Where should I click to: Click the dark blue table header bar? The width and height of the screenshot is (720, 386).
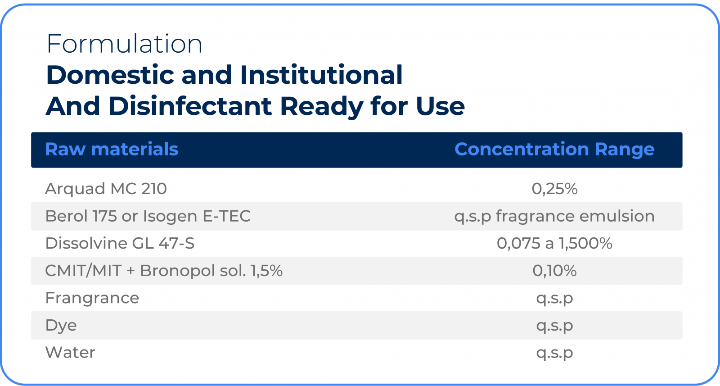(x=357, y=150)
